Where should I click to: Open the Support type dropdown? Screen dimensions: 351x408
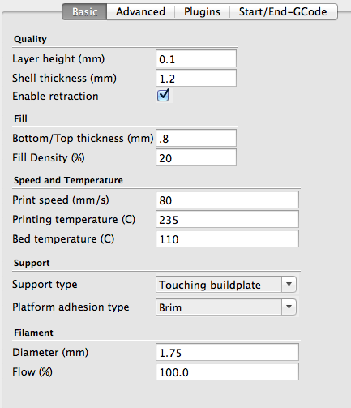click(x=226, y=285)
